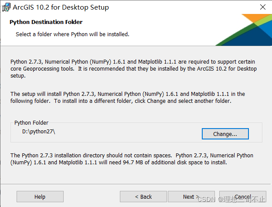Image resolution: width=272 pixels, height=207 pixels.
Task: Click the Python Destination Folder heading
Action: (x=46, y=22)
